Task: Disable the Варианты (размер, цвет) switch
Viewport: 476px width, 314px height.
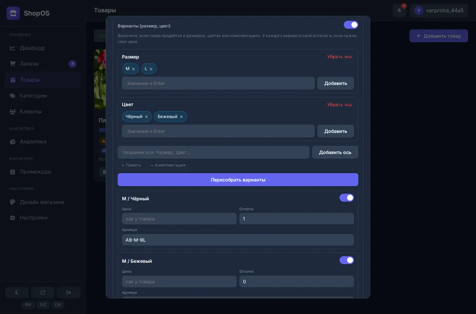Action: coord(351,25)
